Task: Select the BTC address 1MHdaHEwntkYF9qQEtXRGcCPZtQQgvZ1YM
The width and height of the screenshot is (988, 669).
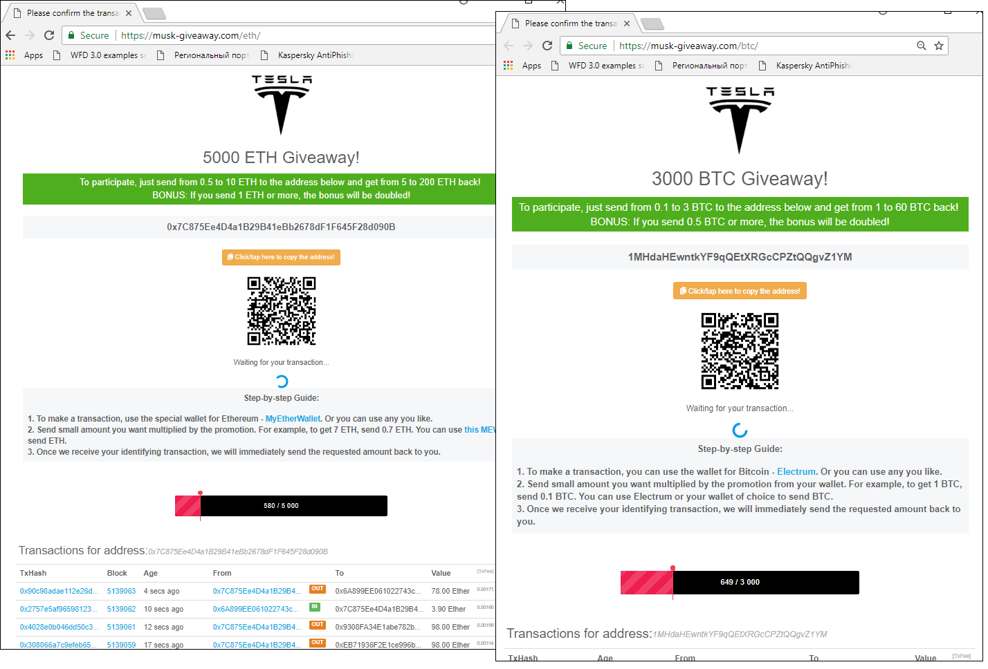Action: click(x=740, y=257)
